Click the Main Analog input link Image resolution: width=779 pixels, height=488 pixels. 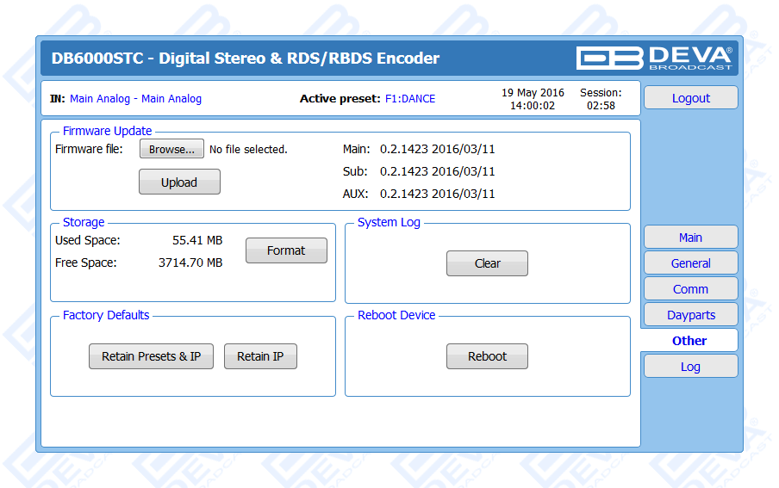coord(135,99)
